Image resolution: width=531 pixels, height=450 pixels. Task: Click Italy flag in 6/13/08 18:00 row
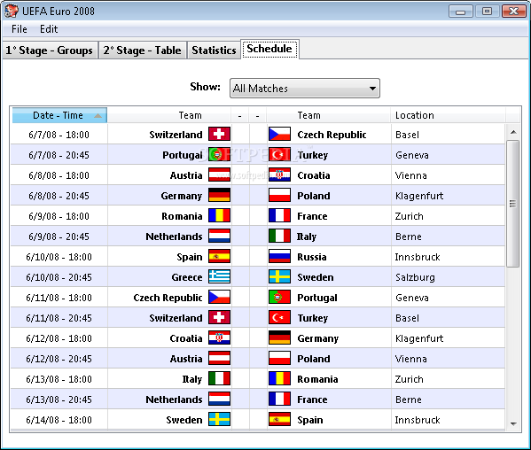pos(219,378)
